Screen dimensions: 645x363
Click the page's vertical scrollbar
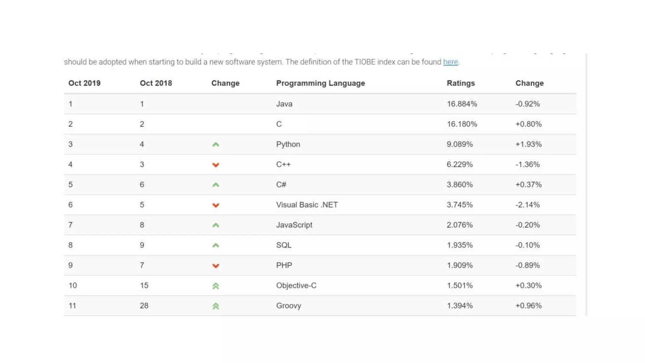pos(586,184)
